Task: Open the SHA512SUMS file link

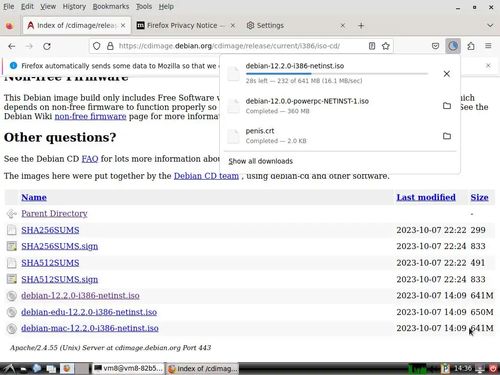Action: pyautogui.click(x=50, y=263)
